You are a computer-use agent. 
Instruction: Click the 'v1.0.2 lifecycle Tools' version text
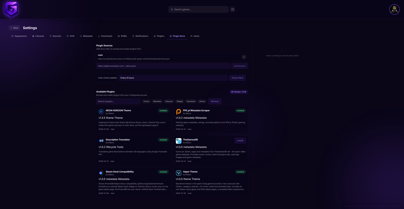click(x=111, y=147)
